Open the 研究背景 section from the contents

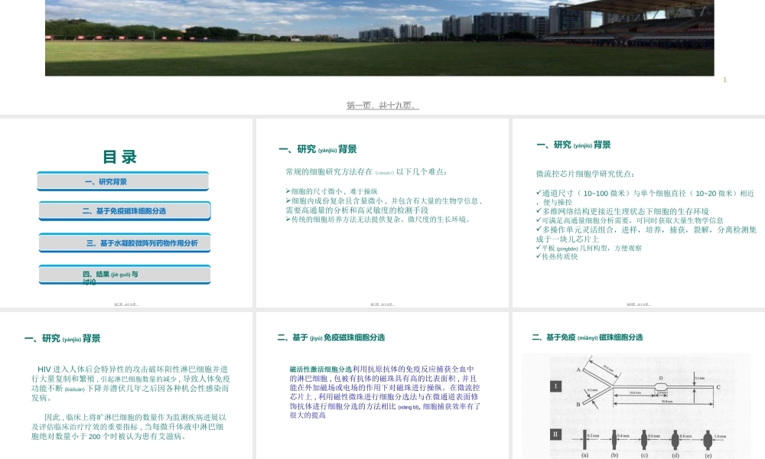[122, 181]
